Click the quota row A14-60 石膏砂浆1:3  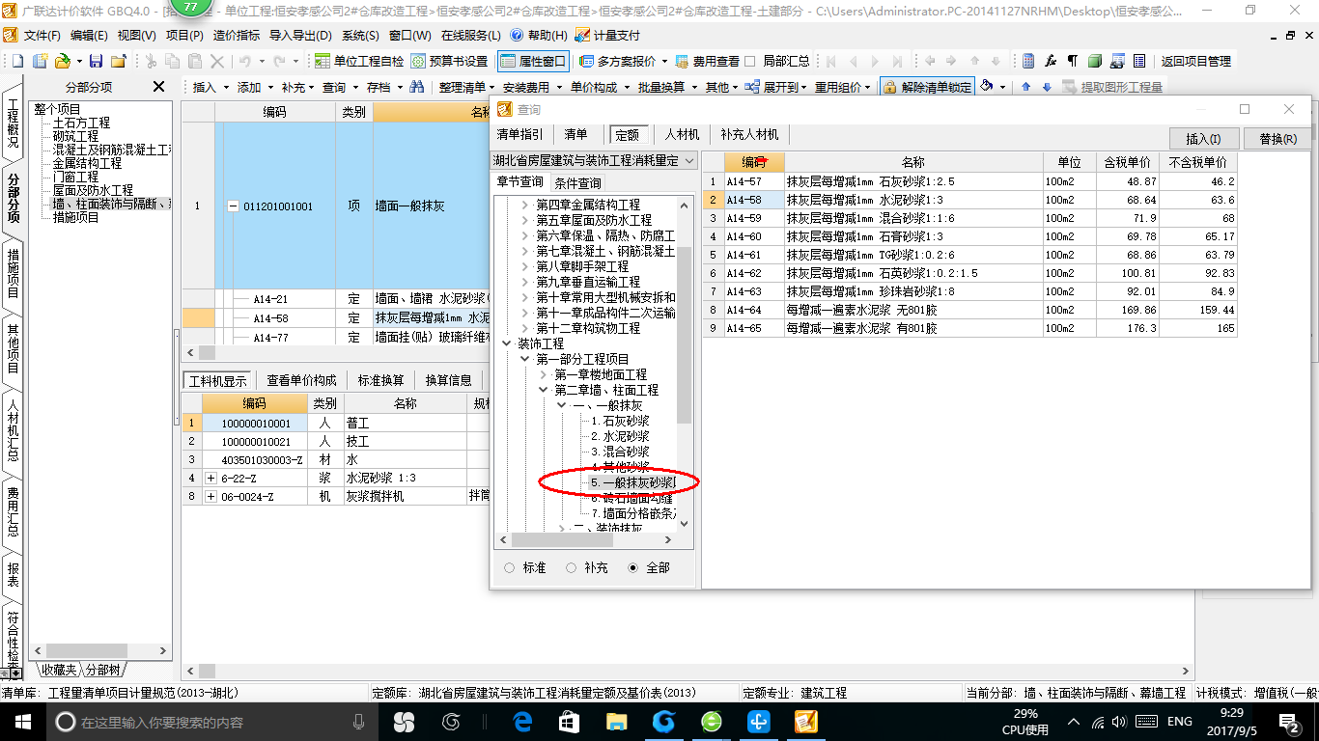969,236
